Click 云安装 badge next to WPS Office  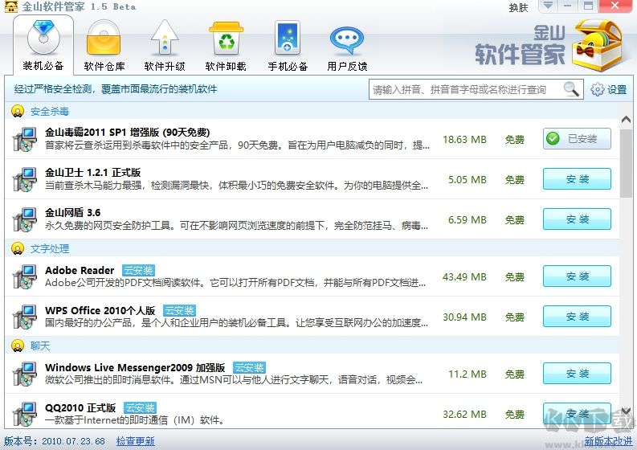(x=179, y=310)
